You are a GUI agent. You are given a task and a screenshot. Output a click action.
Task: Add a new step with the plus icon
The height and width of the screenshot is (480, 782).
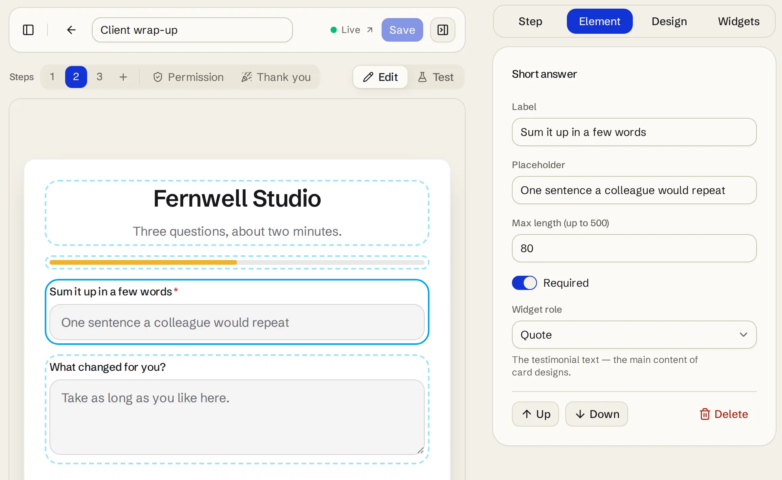click(x=123, y=77)
